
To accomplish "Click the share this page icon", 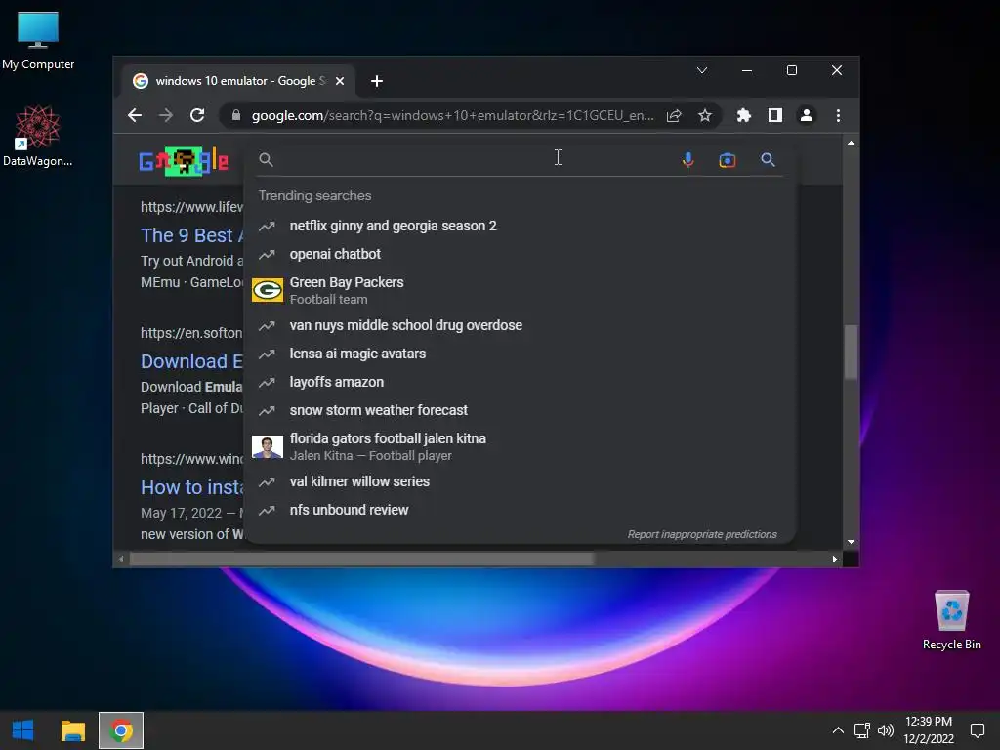I will [x=674, y=115].
